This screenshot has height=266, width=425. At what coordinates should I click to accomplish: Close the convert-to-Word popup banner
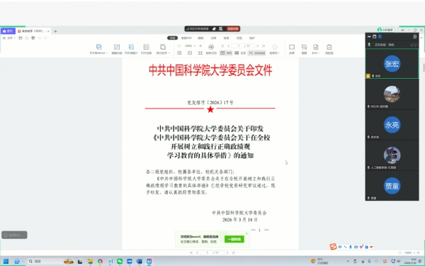246,233
